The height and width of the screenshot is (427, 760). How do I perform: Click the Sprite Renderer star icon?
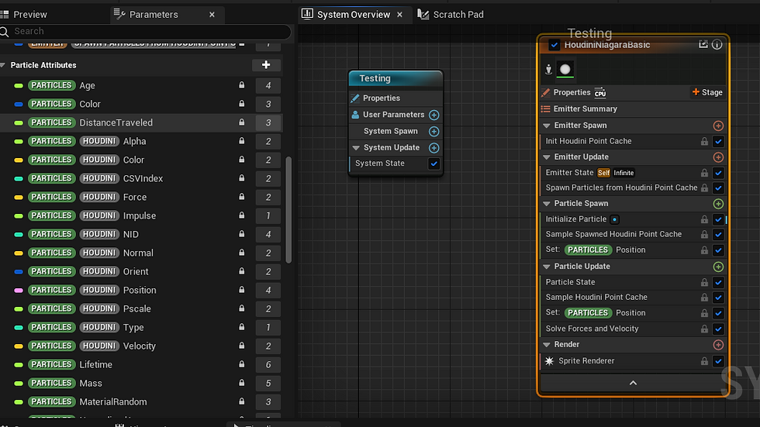pyautogui.click(x=549, y=361)
